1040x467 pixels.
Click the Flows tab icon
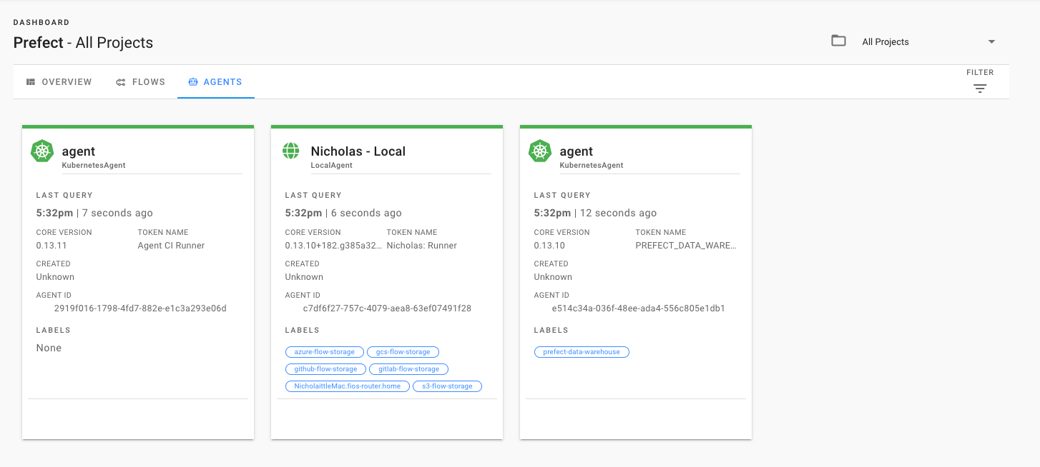pos(121,82)
